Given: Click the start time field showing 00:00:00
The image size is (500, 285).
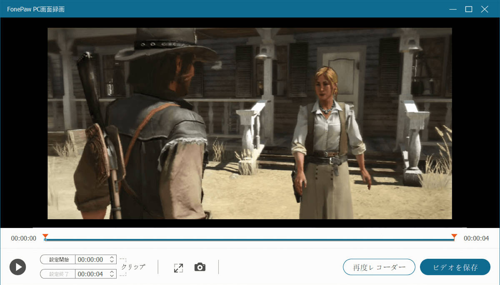Looking at the screenshot, I should (x=91, y=260).
